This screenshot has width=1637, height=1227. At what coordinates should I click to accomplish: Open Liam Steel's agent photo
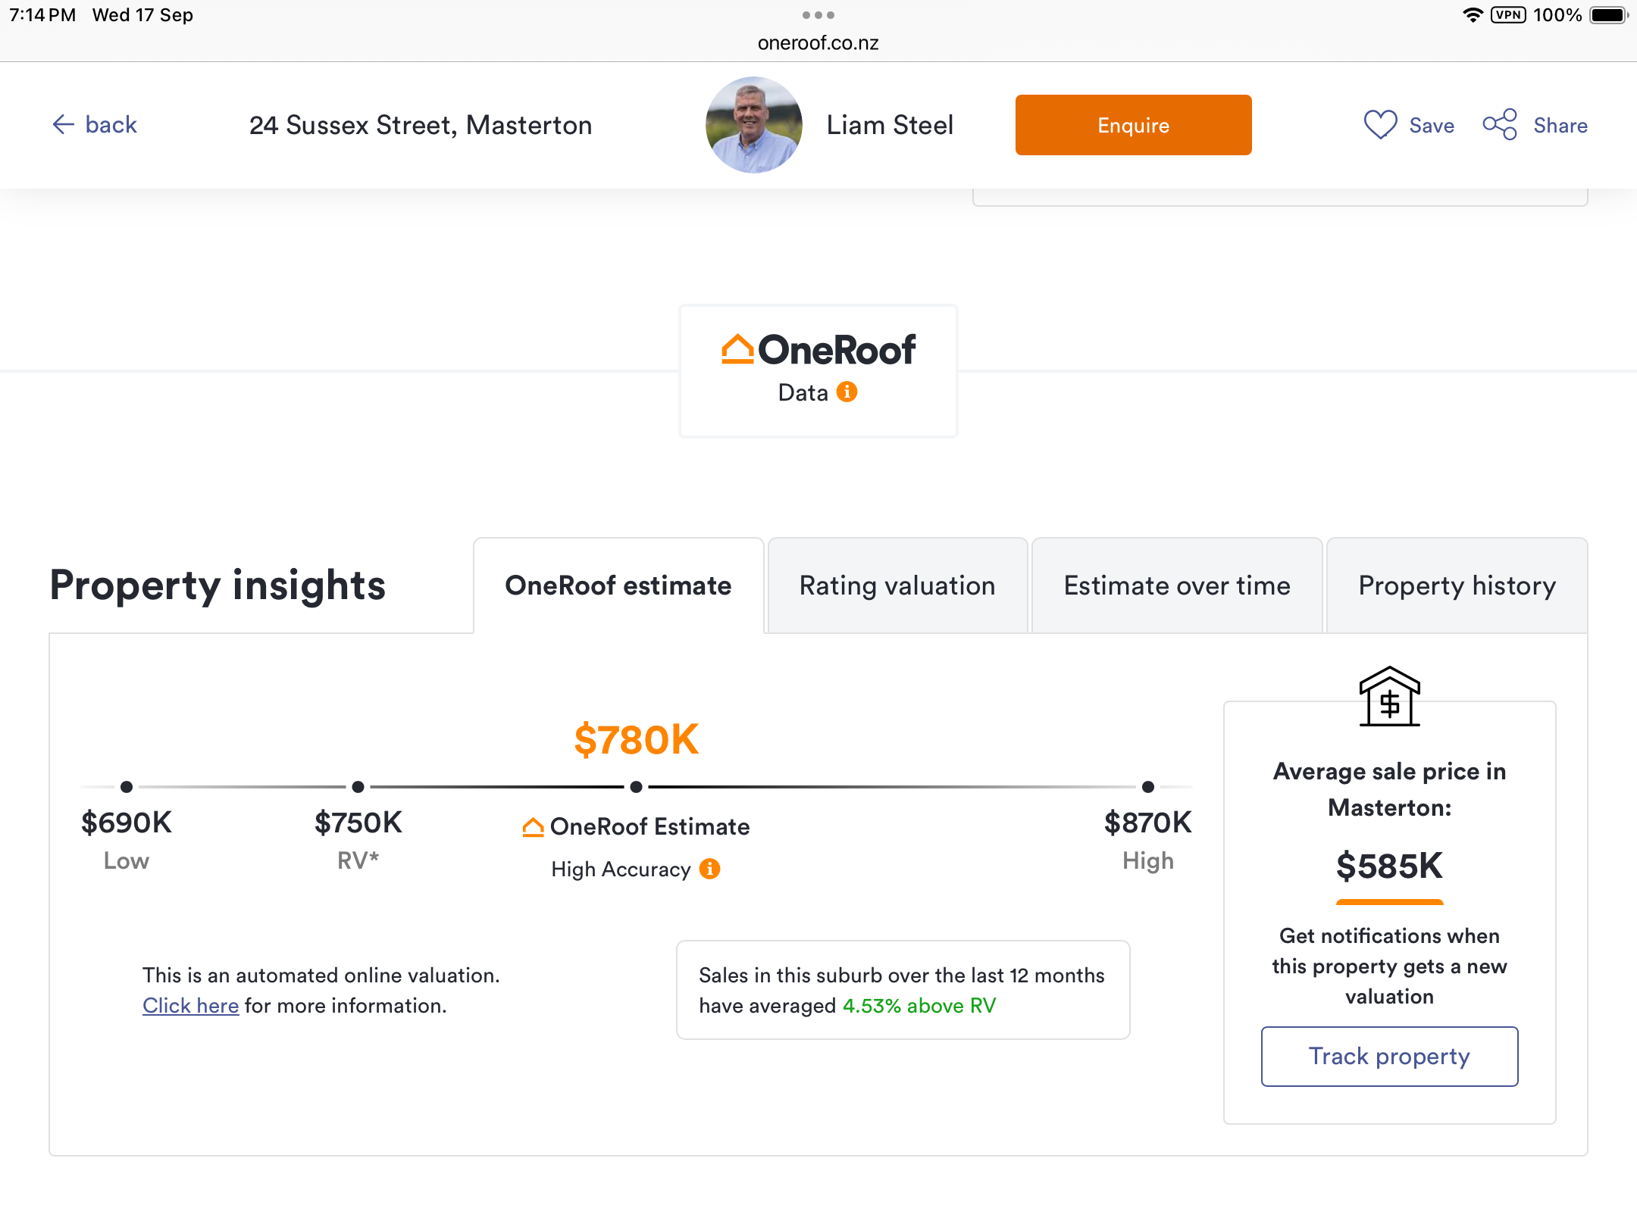pyautogui.click(x=753, y=125)
